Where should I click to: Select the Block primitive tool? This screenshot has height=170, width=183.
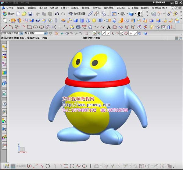76,21
